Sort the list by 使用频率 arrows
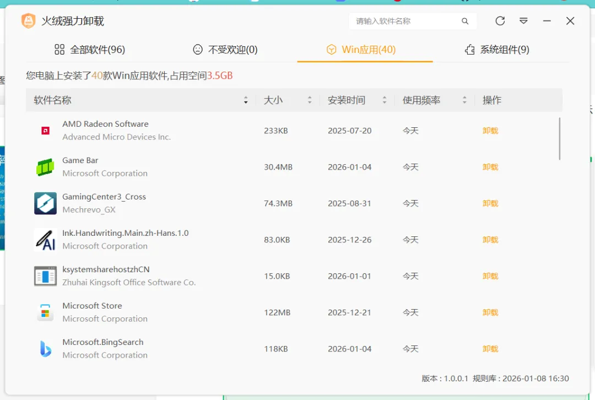 pos(464,100)
